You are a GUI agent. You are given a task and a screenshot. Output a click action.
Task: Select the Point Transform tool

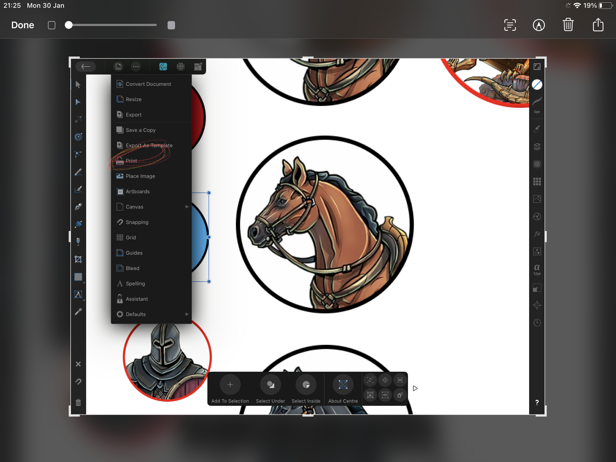[x=78, y=120]
